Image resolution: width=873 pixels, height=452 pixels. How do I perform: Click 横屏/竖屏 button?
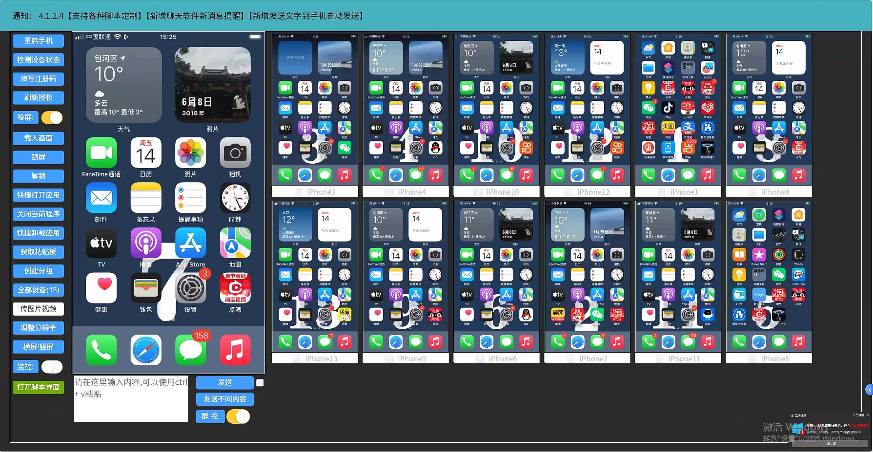click(38, 347)
